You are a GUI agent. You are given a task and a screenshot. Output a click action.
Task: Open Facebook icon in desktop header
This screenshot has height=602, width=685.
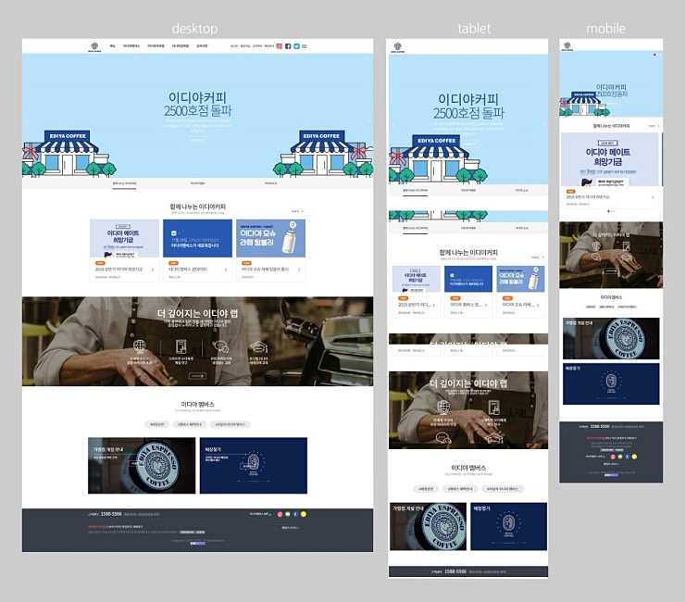pyautogui.click(x=288, y=46)
